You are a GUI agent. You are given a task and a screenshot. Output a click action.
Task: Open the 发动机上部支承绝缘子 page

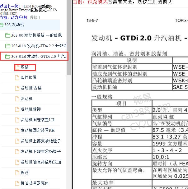tap(41, 141)
